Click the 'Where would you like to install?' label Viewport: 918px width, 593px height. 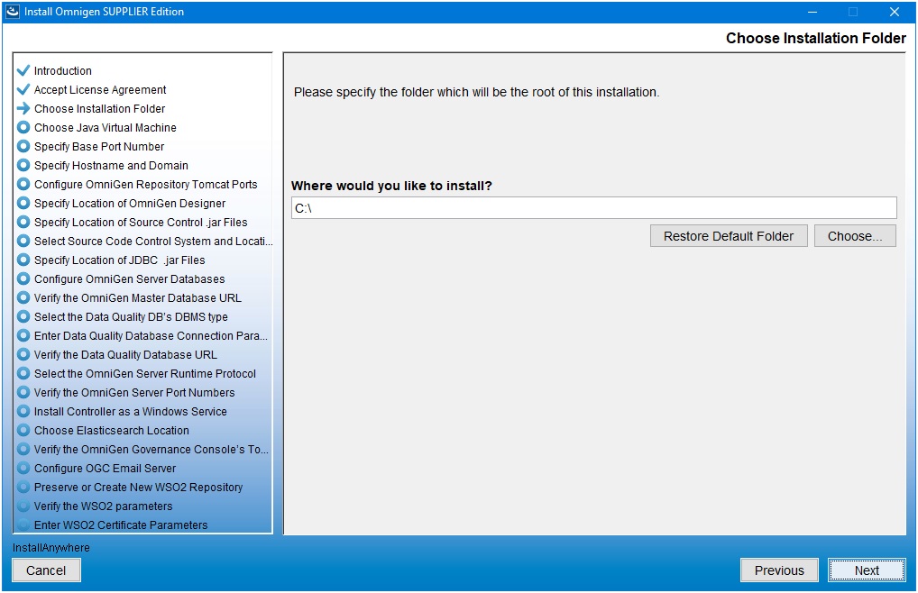391,186
